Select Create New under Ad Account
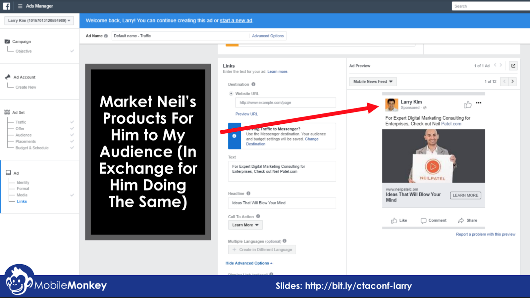Screen dimensions: 530x298 [x=26, y=87]
